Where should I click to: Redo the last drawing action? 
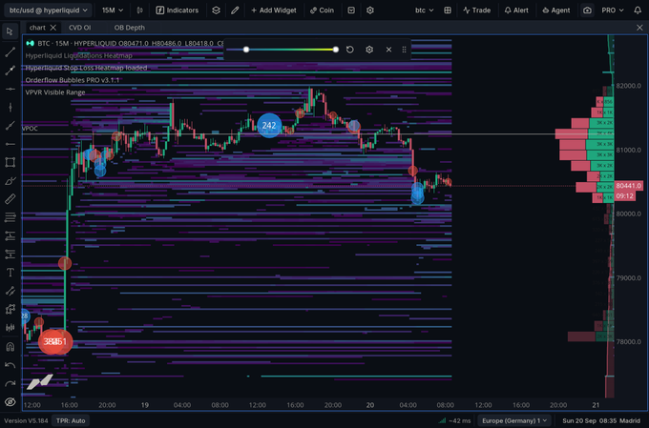10,383
